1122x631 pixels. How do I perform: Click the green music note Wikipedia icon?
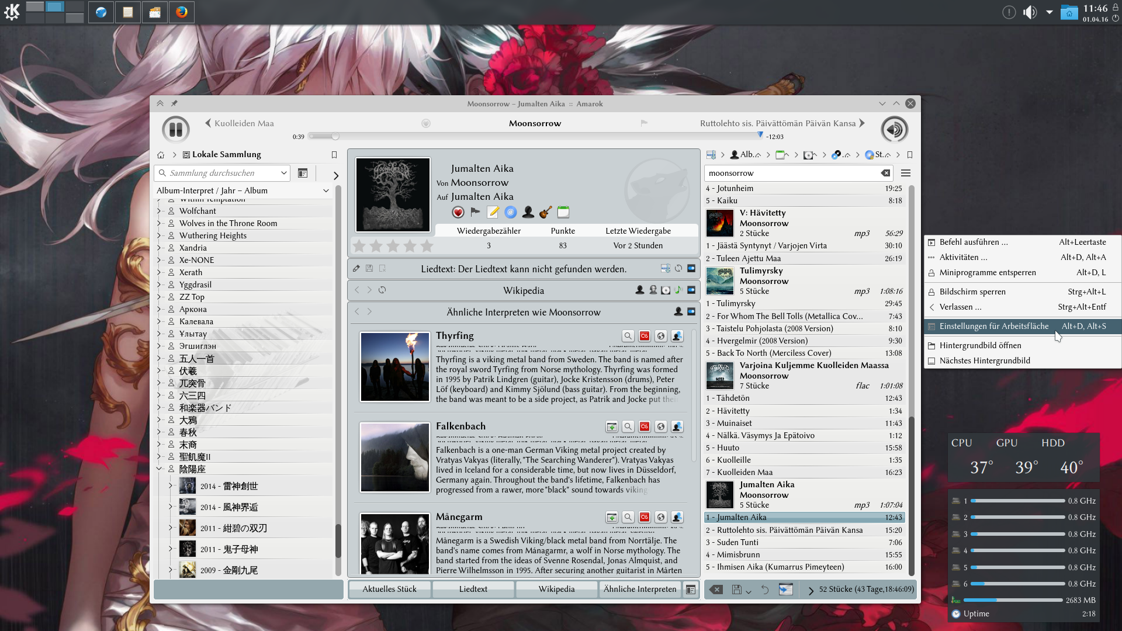tap(678, 290)
